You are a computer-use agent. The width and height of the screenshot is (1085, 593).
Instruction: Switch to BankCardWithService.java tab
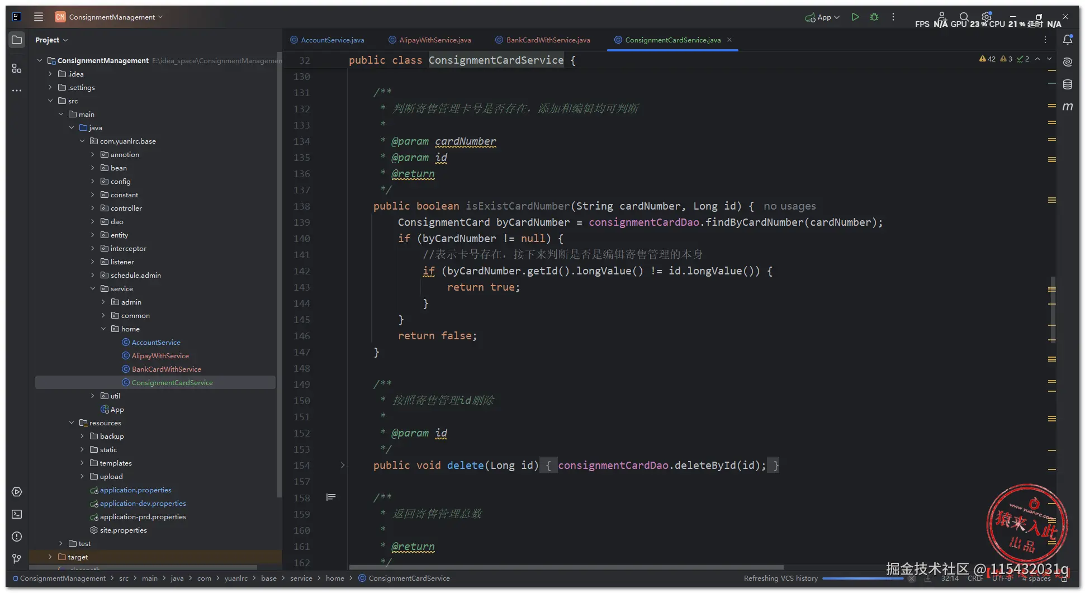tap(543, 40)
